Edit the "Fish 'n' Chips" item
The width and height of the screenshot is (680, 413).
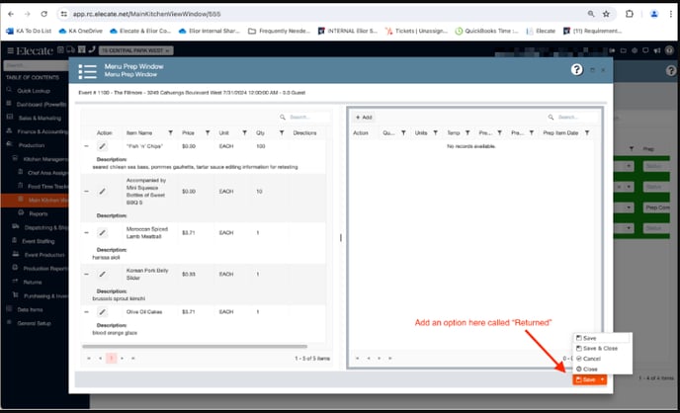pyautogui.click(x=102, y=146)
